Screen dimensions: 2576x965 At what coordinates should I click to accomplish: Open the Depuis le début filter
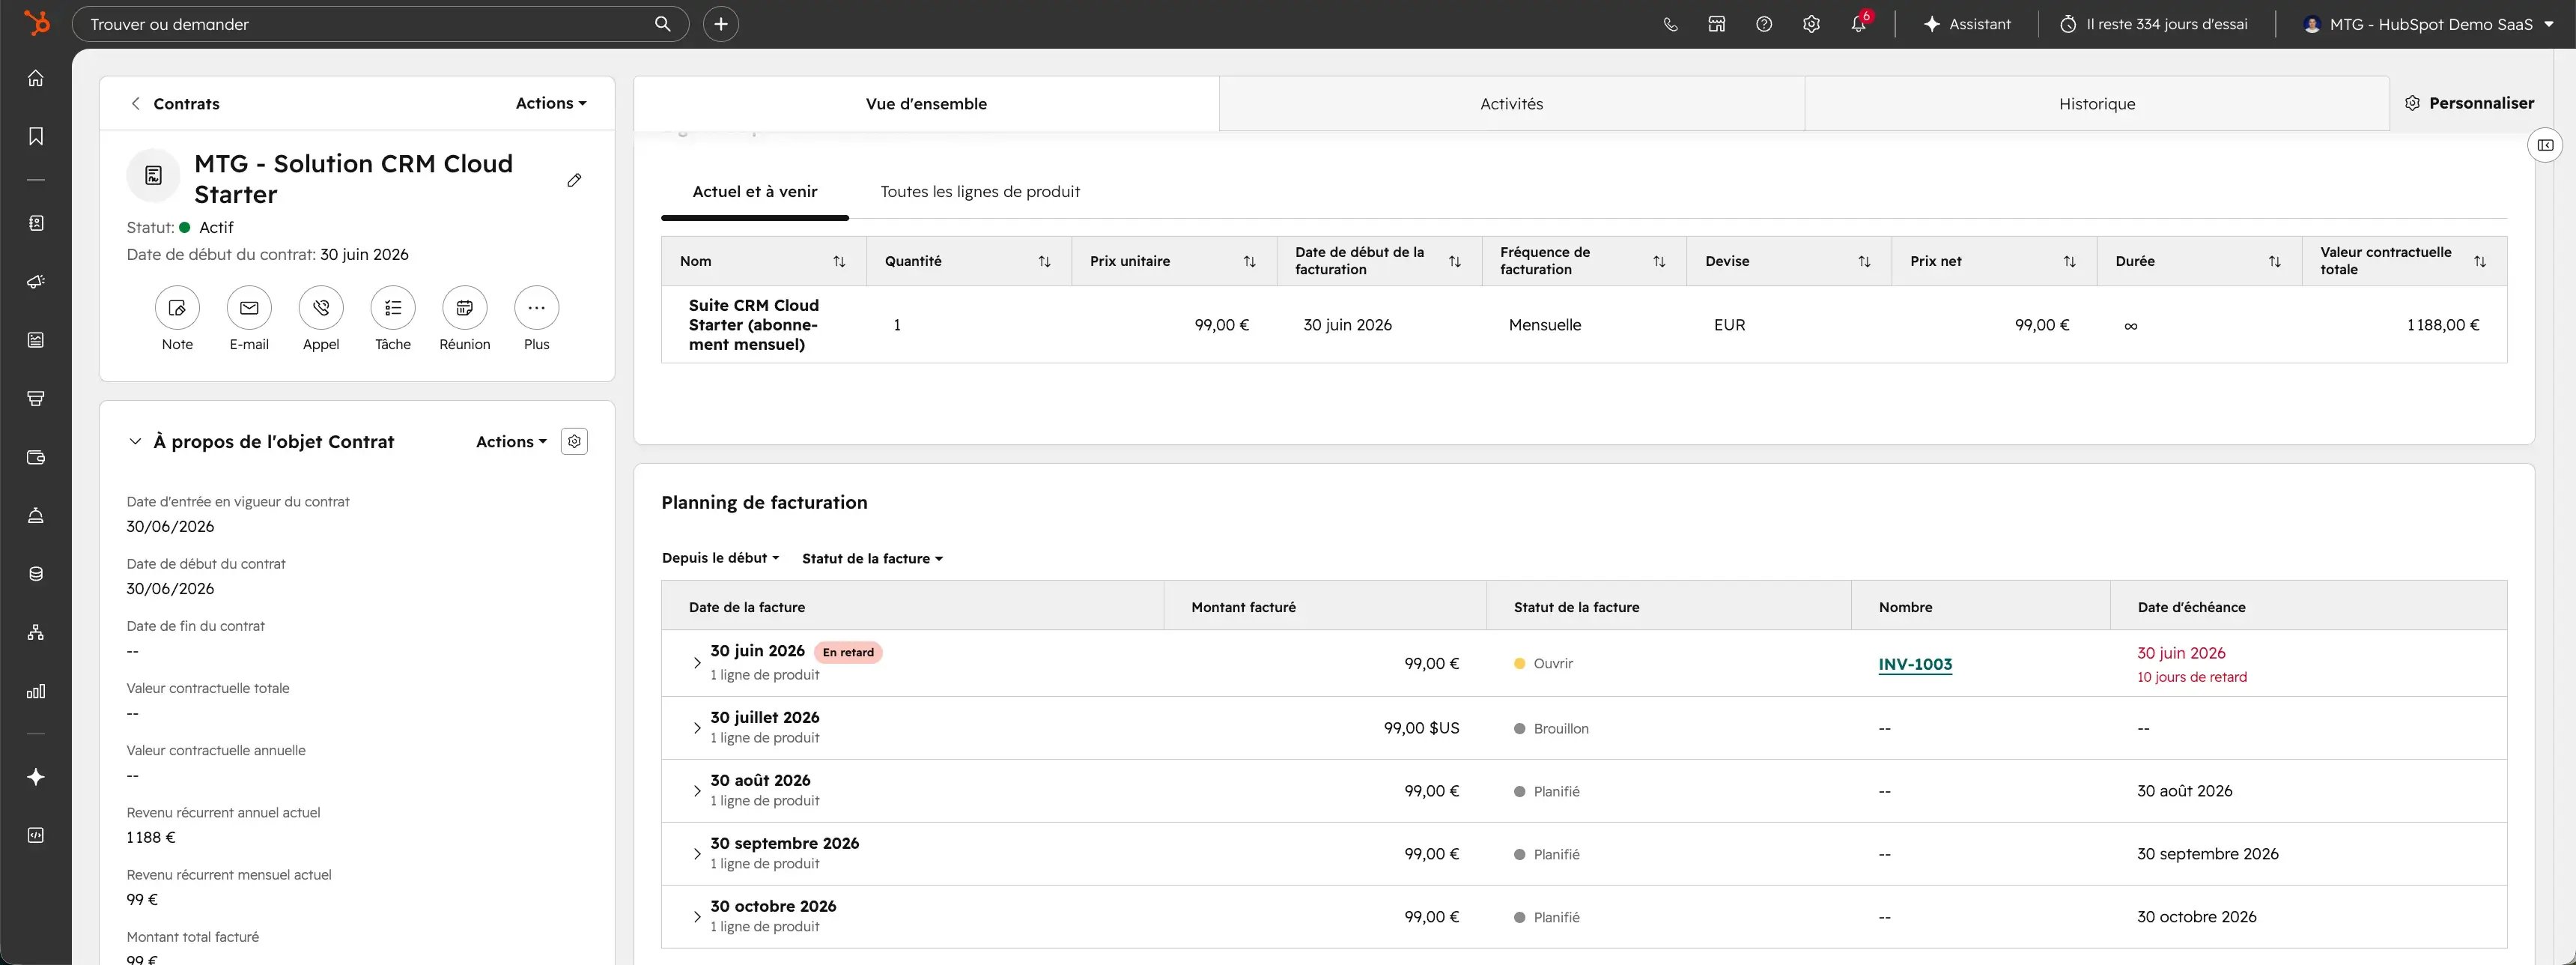coord(720,558)
